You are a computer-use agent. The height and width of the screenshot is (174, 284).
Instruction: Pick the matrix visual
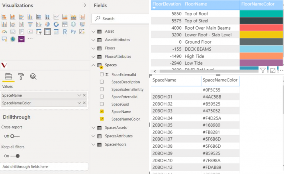pyautogui.click(x=56, y=32)
